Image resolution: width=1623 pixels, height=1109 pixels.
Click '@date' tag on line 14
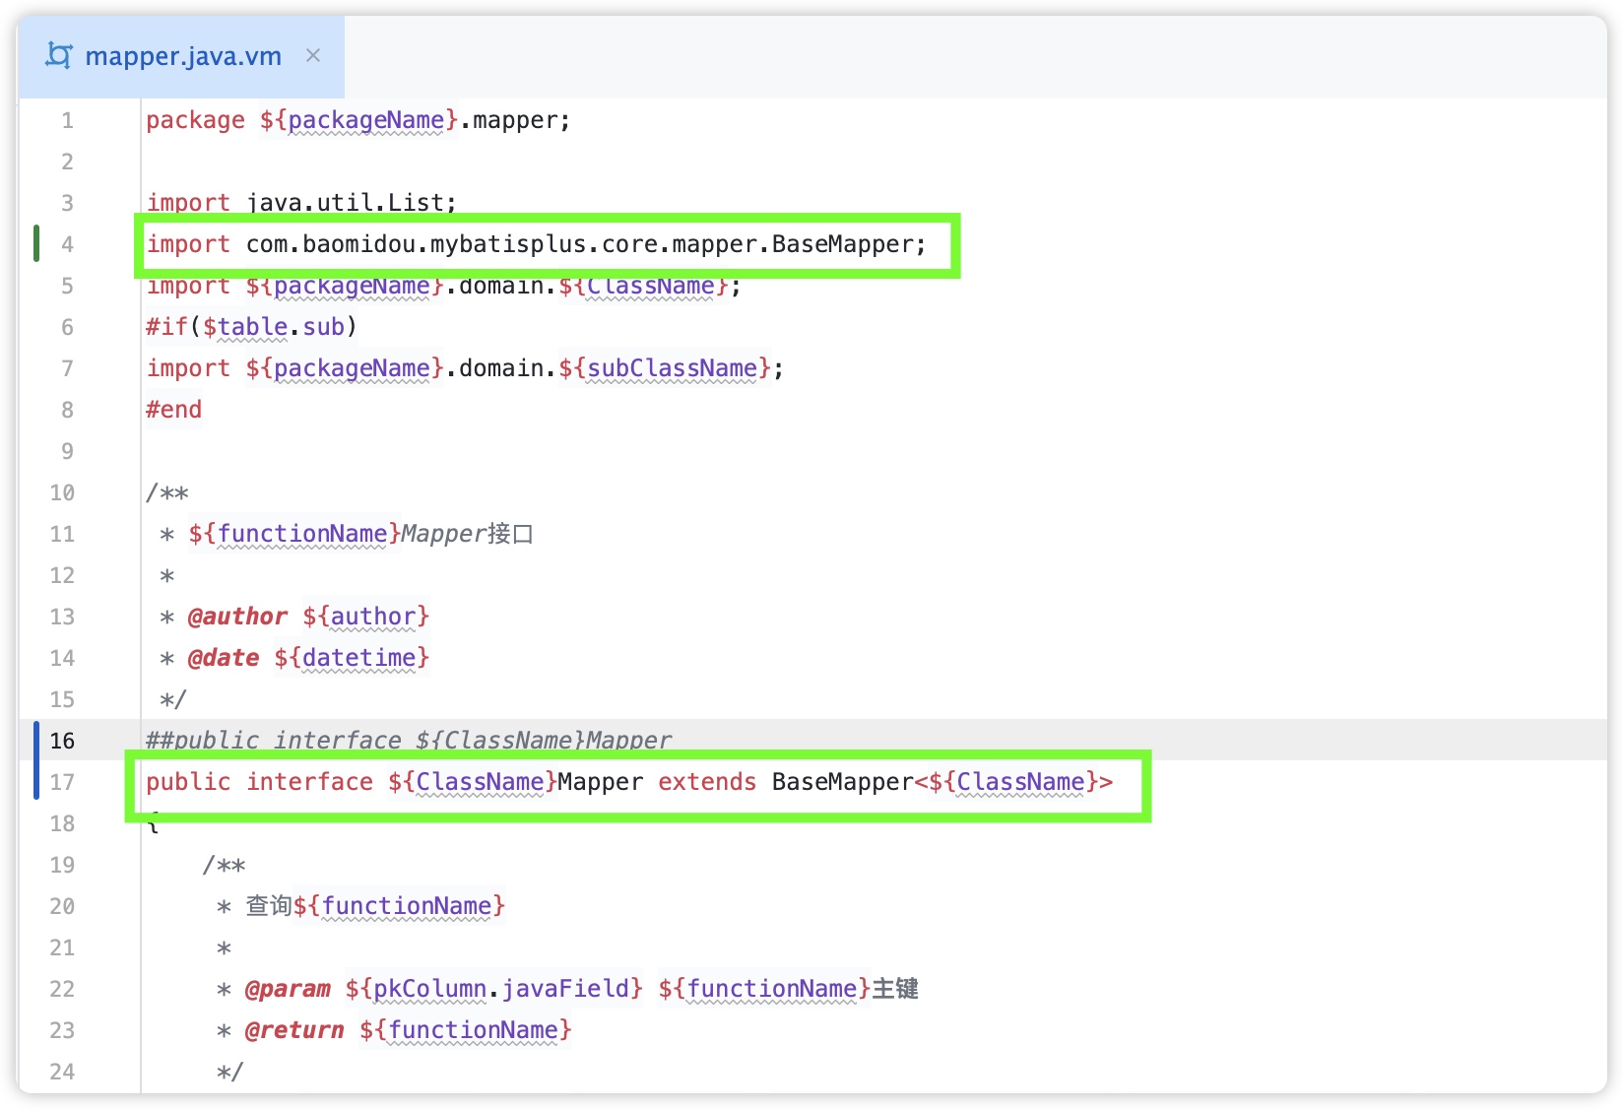click(224, 658)
